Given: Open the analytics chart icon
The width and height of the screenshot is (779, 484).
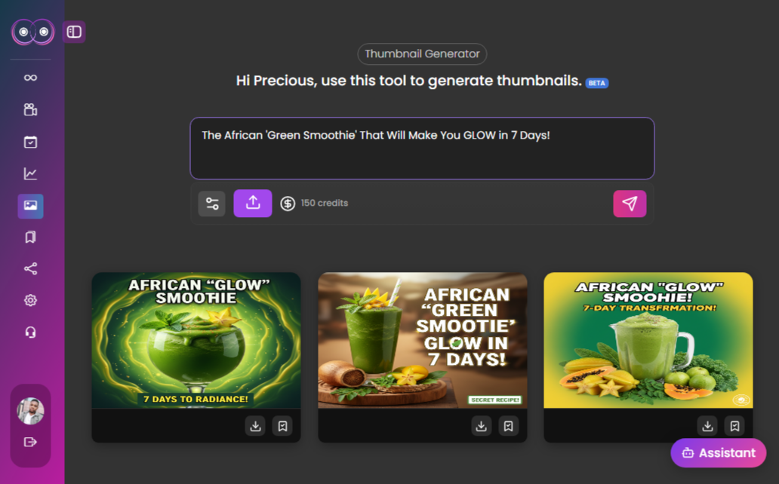Looking at the screenshot, I should (x=30, y=174).
